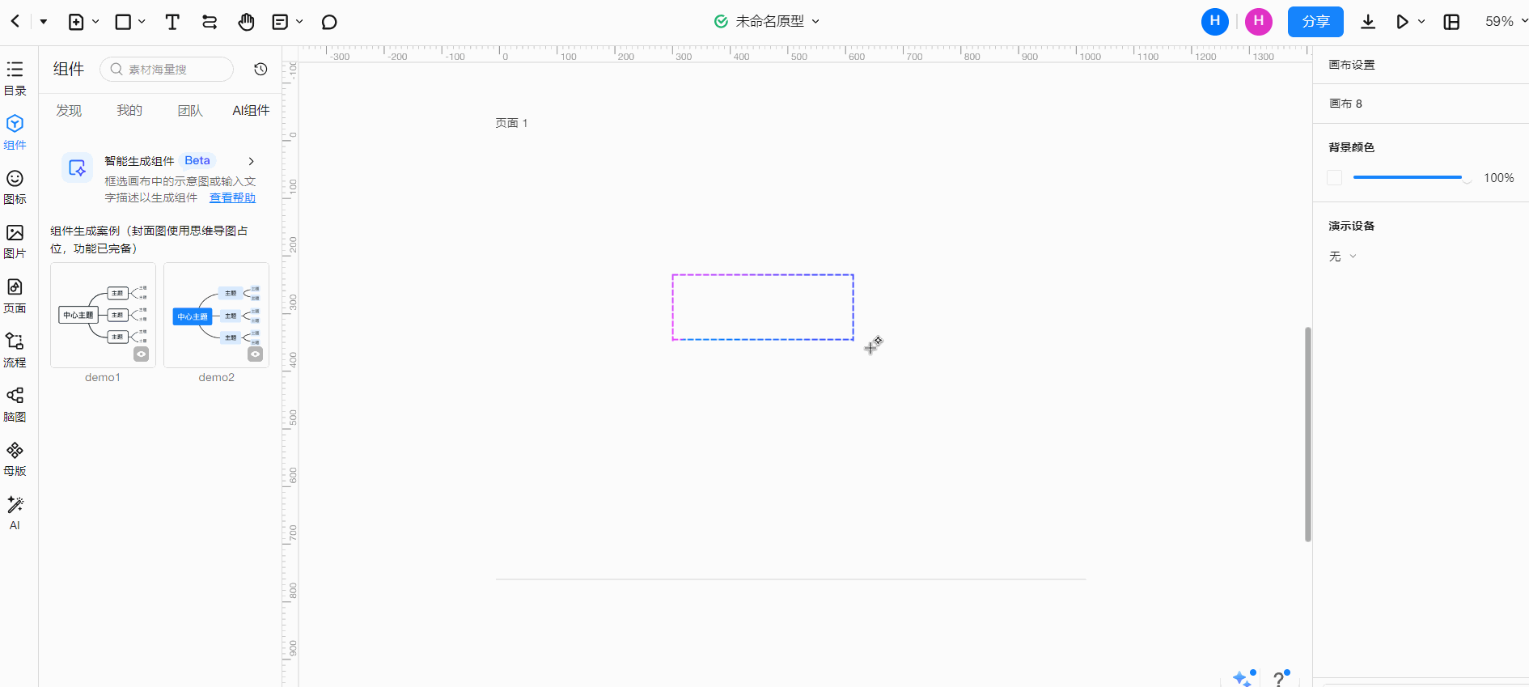Open the search history clock icon
Viewport: 1529px width, 687px height.
pyautogui.click(x=260, y=70)
